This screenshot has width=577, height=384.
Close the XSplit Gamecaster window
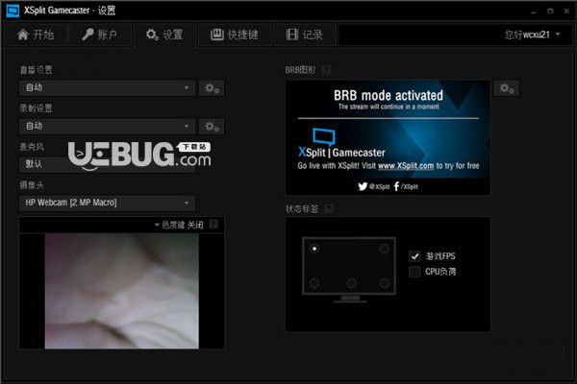[566, 12]
